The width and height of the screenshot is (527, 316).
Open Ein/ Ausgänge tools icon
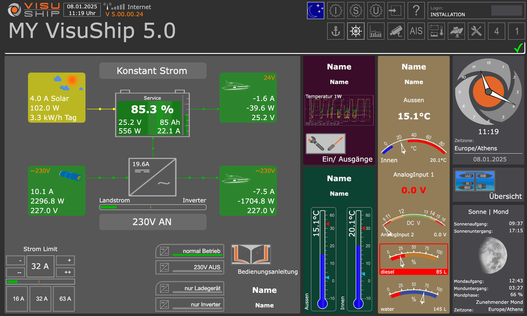[x=325, y=143]
